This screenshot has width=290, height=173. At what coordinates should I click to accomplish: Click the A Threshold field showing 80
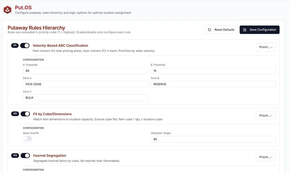86,71
